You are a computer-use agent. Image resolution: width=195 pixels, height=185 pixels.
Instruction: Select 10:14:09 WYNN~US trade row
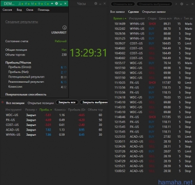153,24
